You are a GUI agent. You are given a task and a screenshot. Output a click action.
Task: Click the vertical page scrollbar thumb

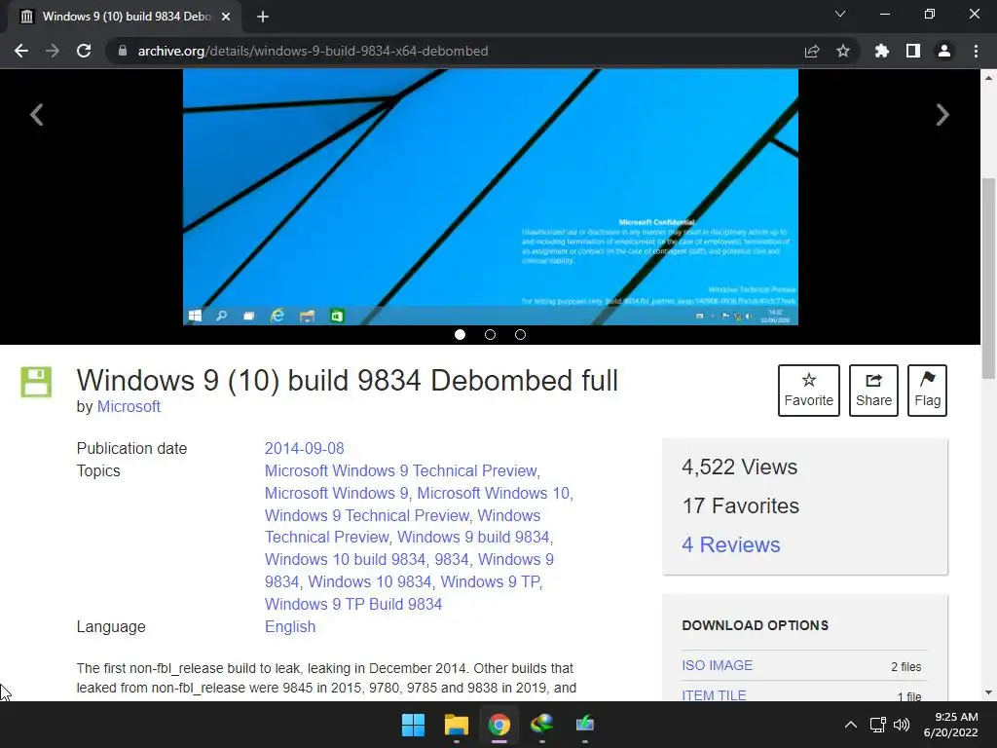pos(988,279)
